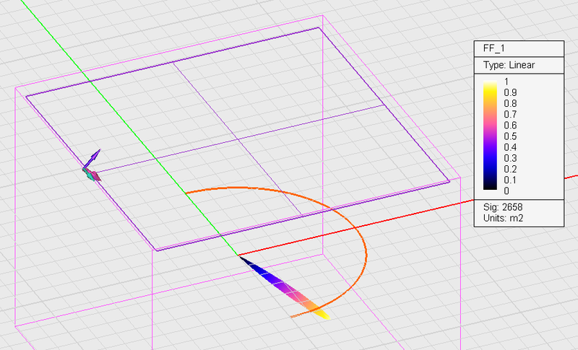Click the 0.5 legend scale value
This screenshot has height=350, width=578.
click(510, 136)
